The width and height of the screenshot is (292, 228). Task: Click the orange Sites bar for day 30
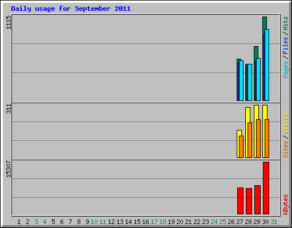(x=267, y=139)
